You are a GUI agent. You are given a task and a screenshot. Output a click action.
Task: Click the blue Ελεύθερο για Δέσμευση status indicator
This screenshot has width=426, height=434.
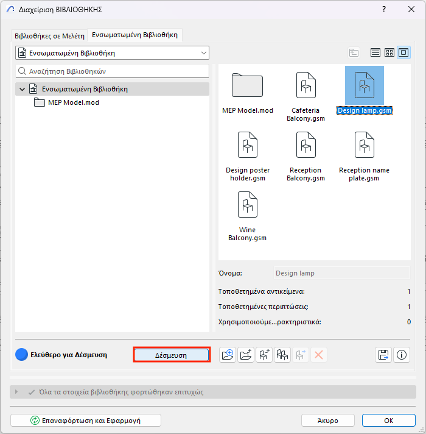tap(21, 355)
